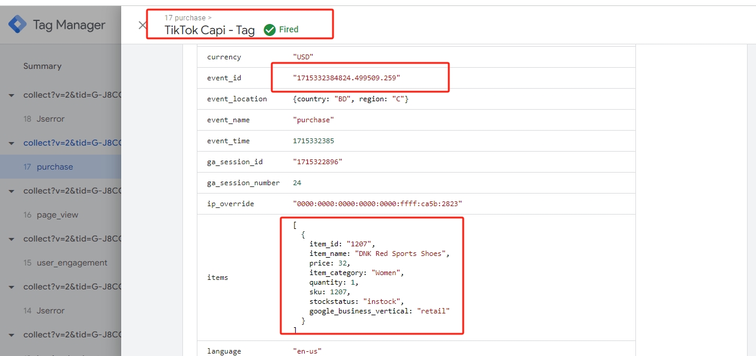Viewport: 756px width, 356px height.
Task: Collapse the collect group above 18 Jserror
Action: click(x=11, y=95)
